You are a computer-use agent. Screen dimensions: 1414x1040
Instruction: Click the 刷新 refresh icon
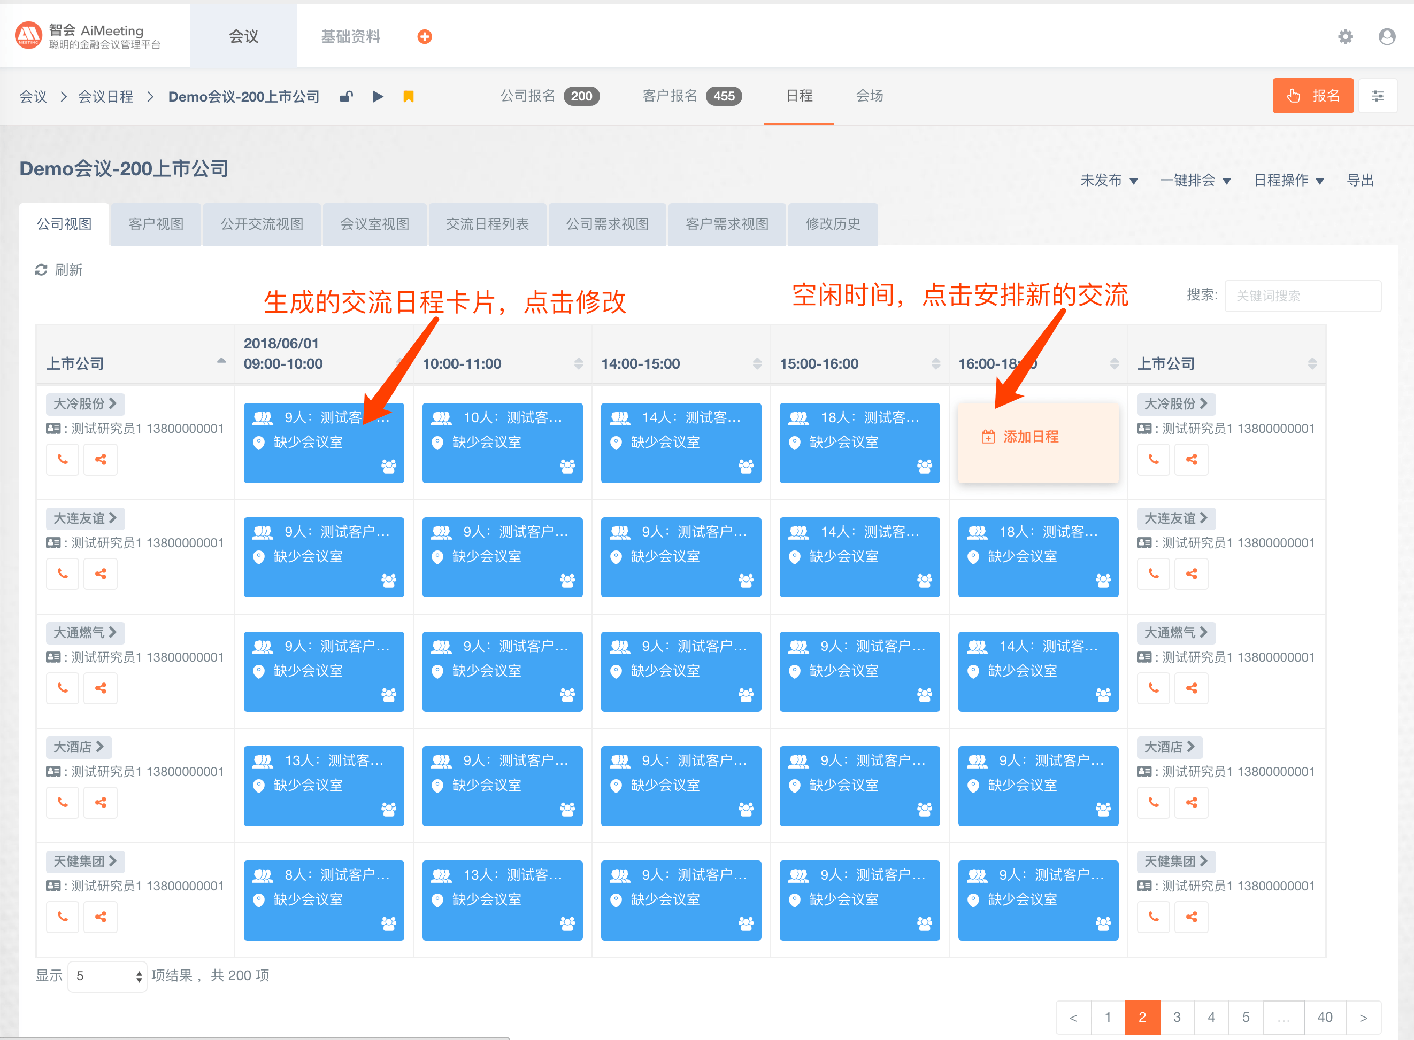(x=42, y=270)
